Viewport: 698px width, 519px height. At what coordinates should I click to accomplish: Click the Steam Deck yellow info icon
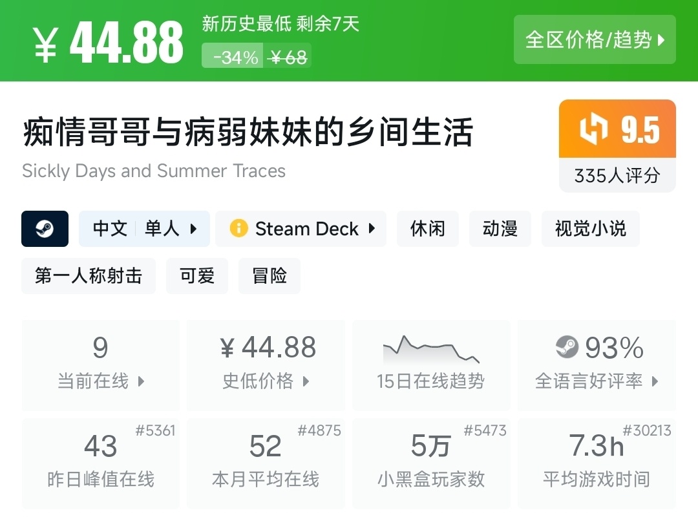[238, 229]
